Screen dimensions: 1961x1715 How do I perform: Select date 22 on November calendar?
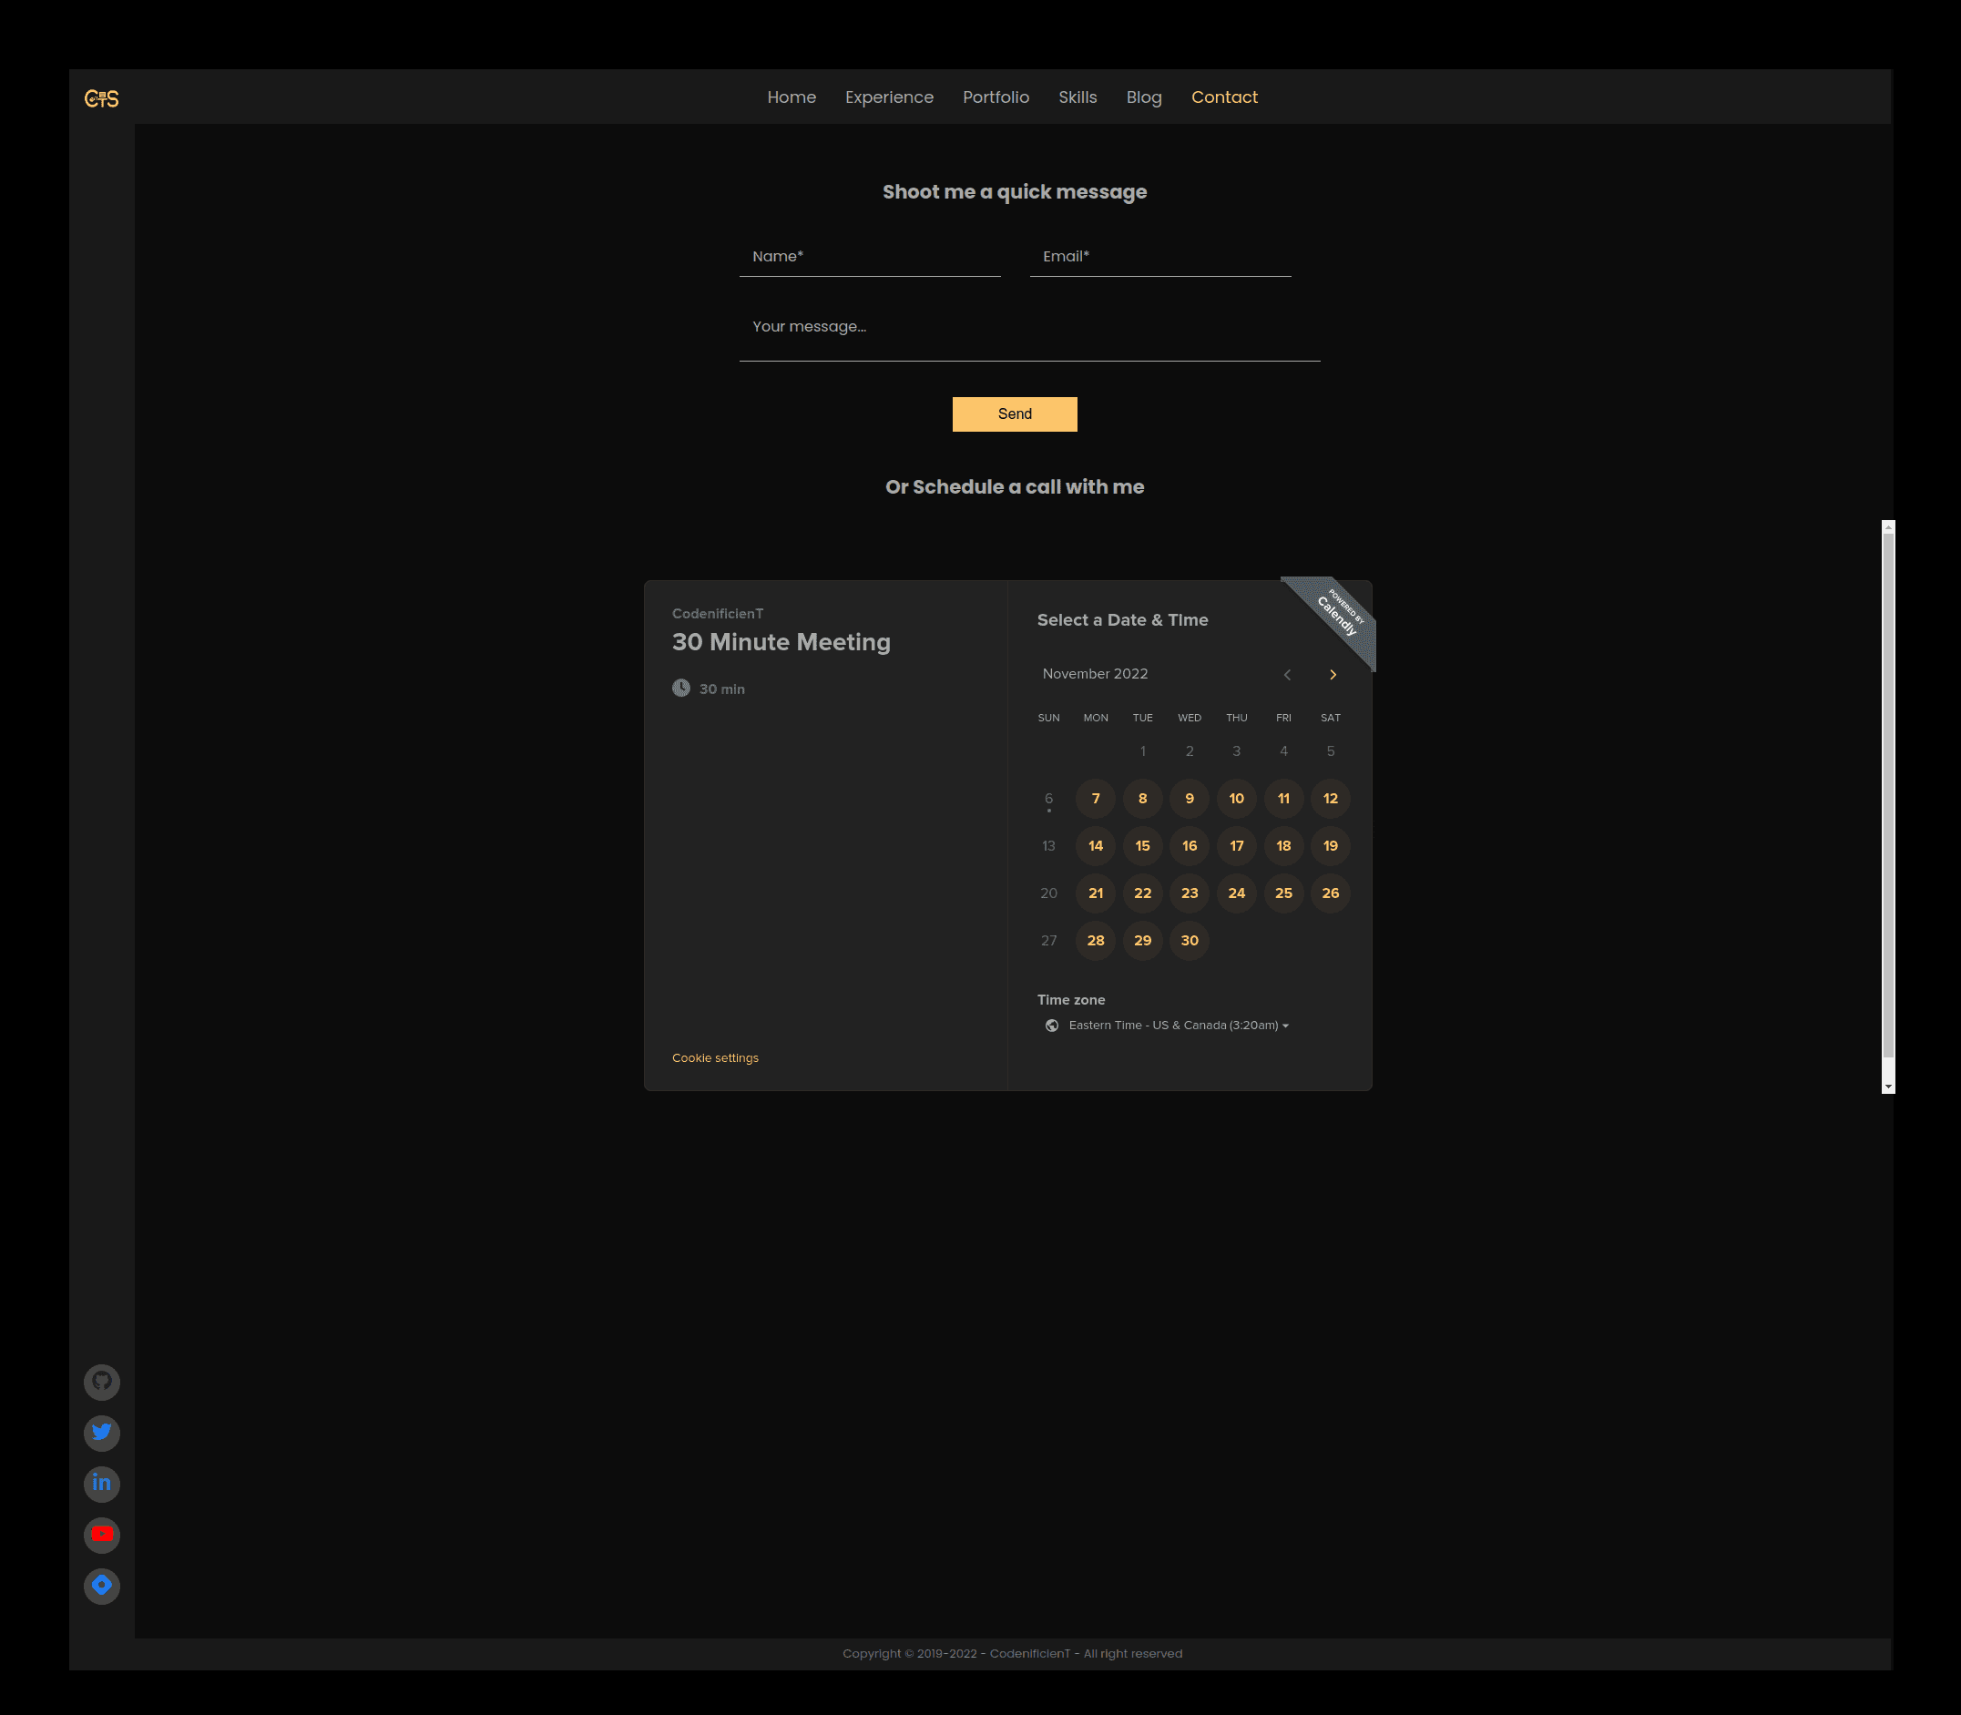[x=1144, y=892]
